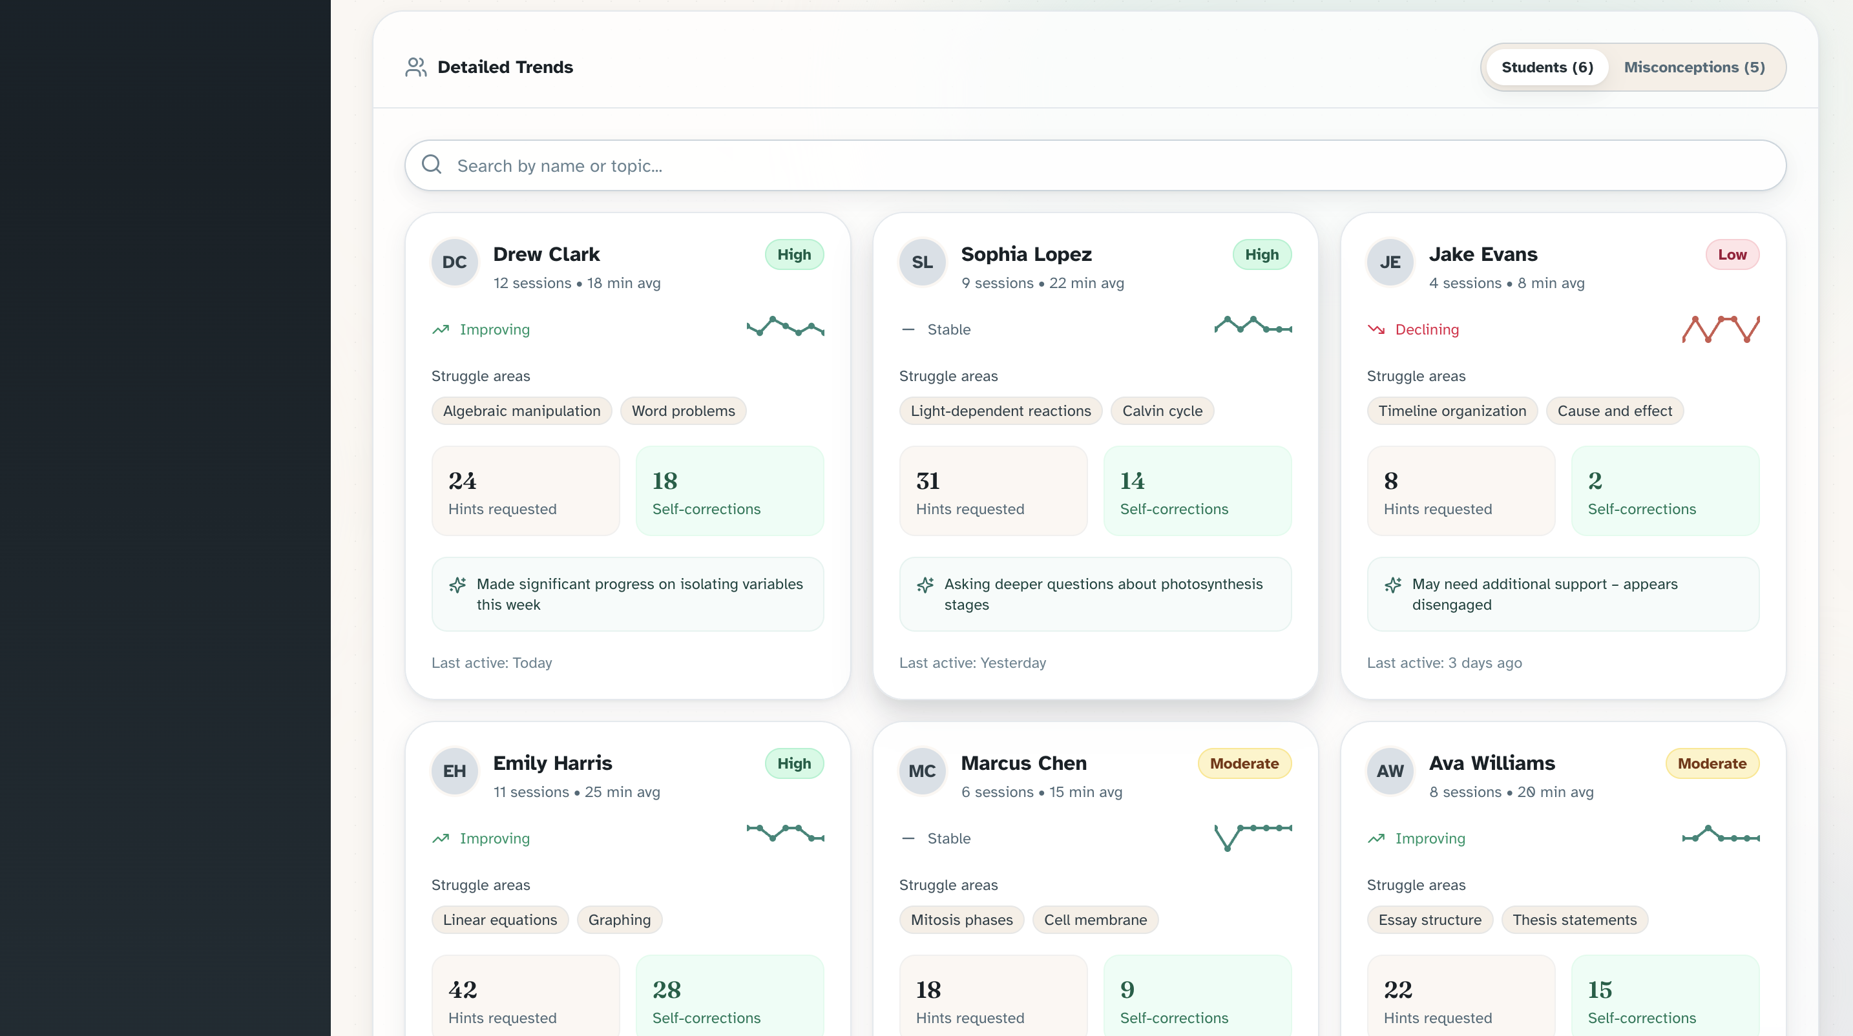Click Ava Williams' Thesis statements tag
Viewport: 1853px width, 1036px height.
click(1574, 920)
